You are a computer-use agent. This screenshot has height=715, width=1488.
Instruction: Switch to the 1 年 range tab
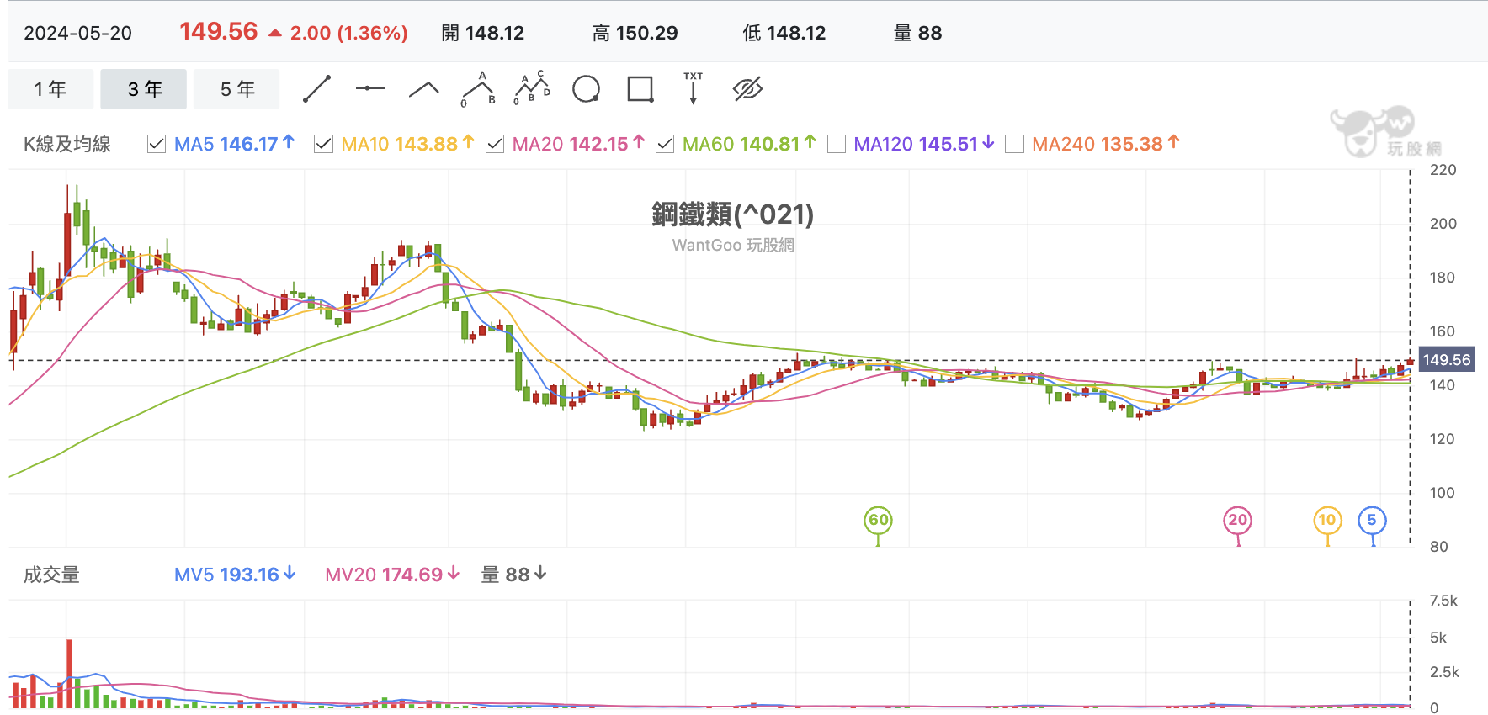click(50, 89)
